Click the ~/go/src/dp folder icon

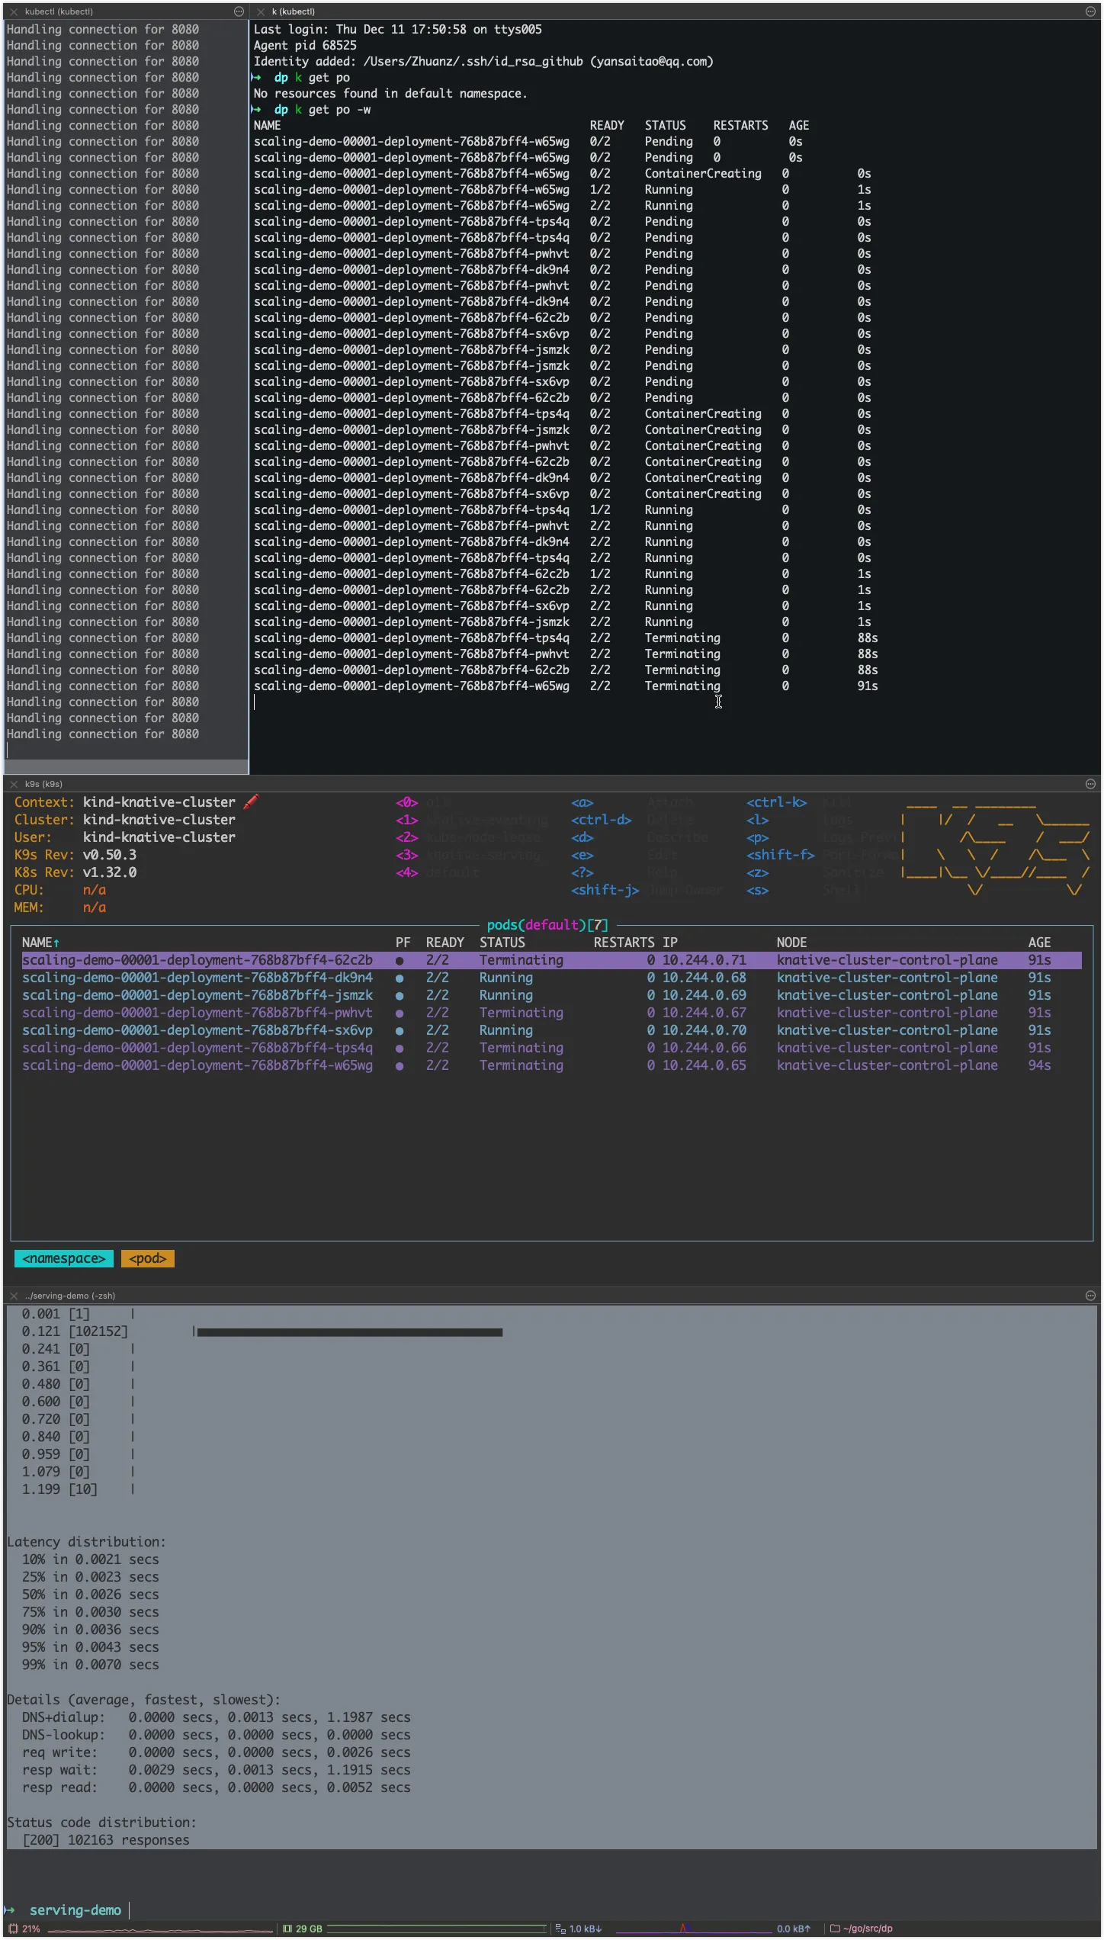pos(835,1929)
